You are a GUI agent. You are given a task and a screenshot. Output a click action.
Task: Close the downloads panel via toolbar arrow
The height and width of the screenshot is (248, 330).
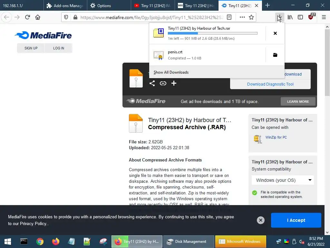point(279,17)
